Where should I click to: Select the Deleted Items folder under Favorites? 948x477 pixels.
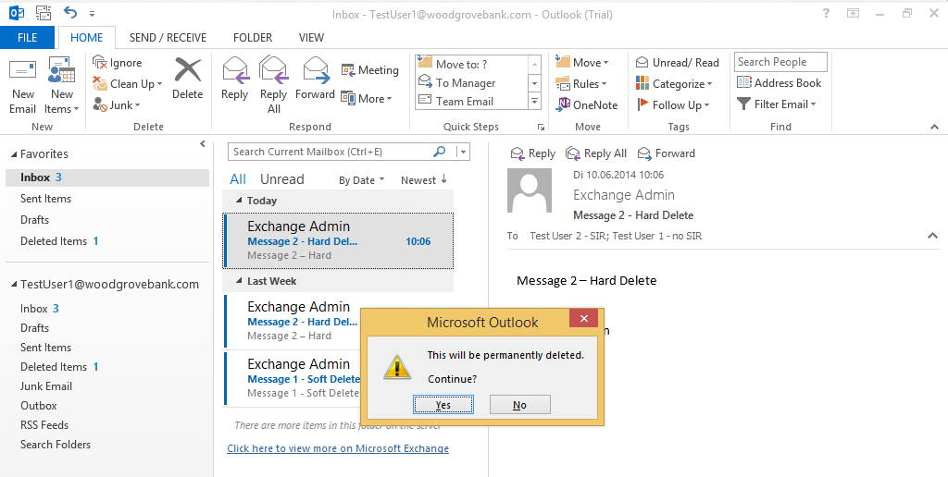(x=54, y=241)
